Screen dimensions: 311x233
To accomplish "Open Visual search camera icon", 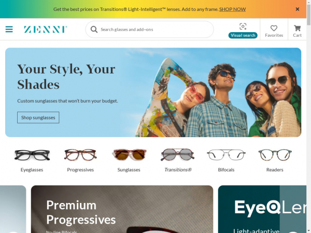I will 243,26.
